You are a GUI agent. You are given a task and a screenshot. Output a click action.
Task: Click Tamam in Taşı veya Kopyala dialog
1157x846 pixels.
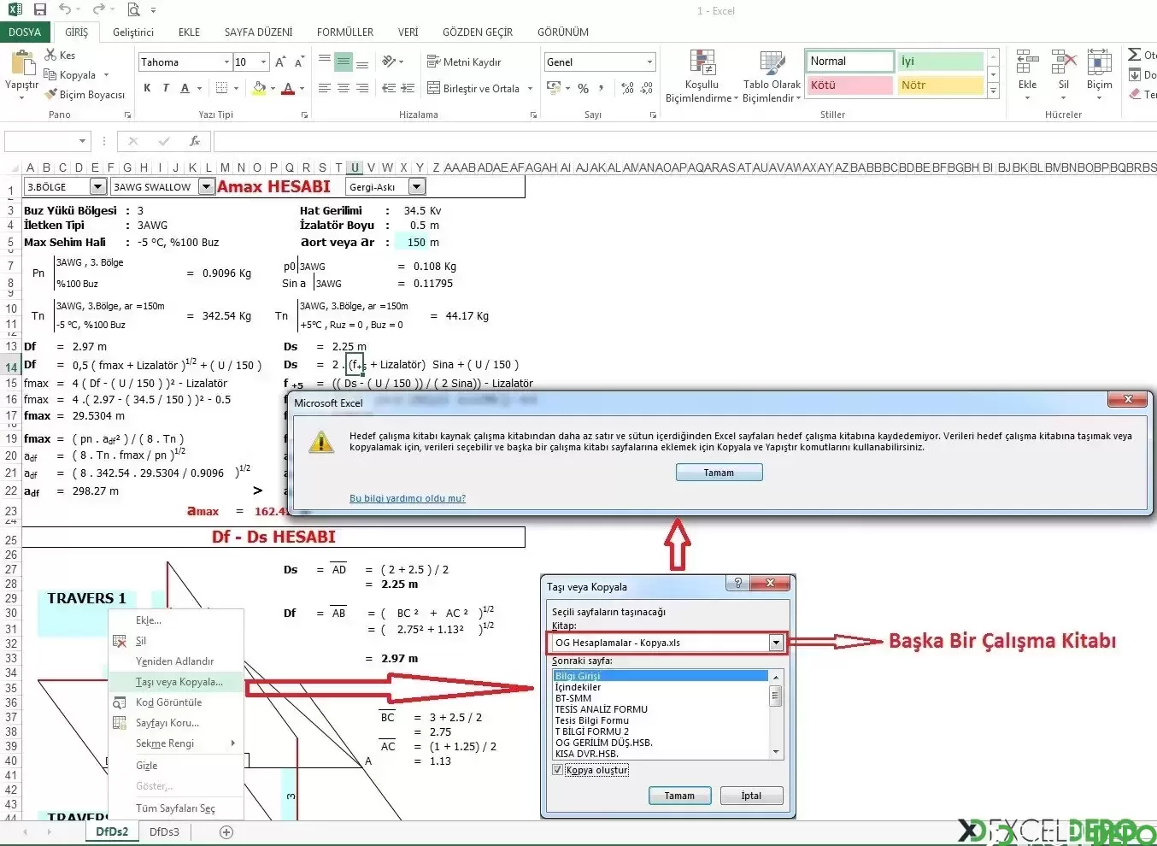[679, 796]
